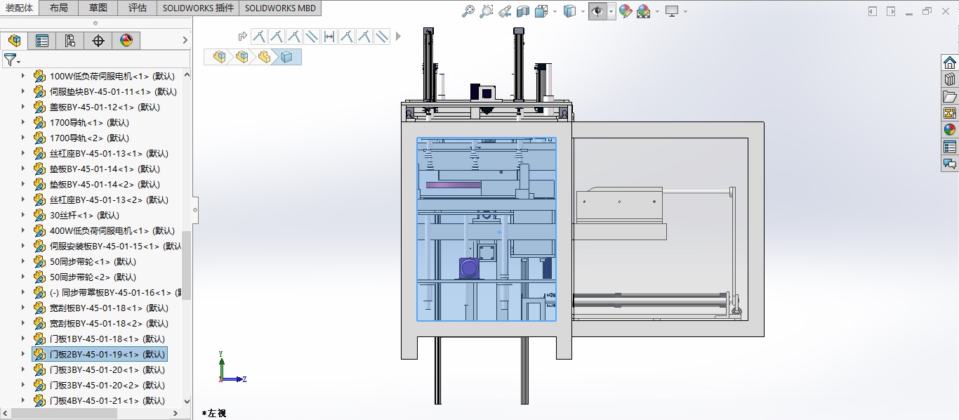Toggle Hide/Show Items eye button
Viewport: 959px width, 420px height.
[597, 11]
